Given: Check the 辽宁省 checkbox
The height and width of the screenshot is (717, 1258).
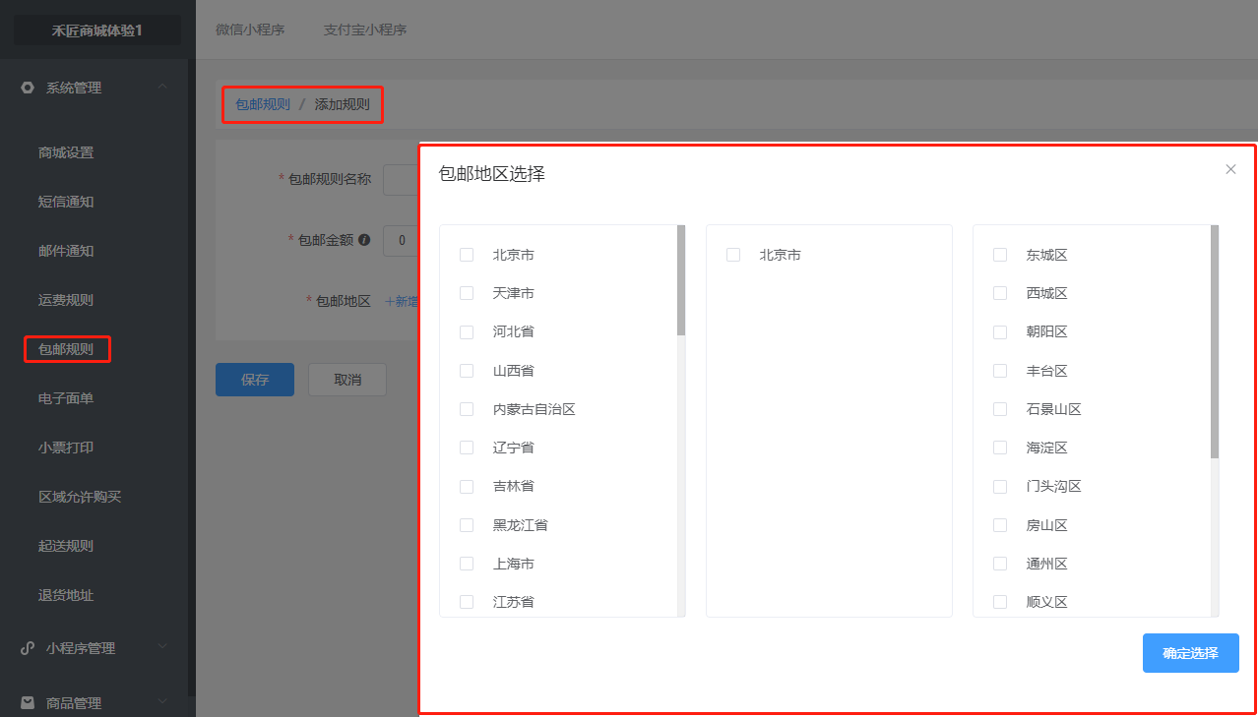Looking at the screenshot, I should click(467, 448).
